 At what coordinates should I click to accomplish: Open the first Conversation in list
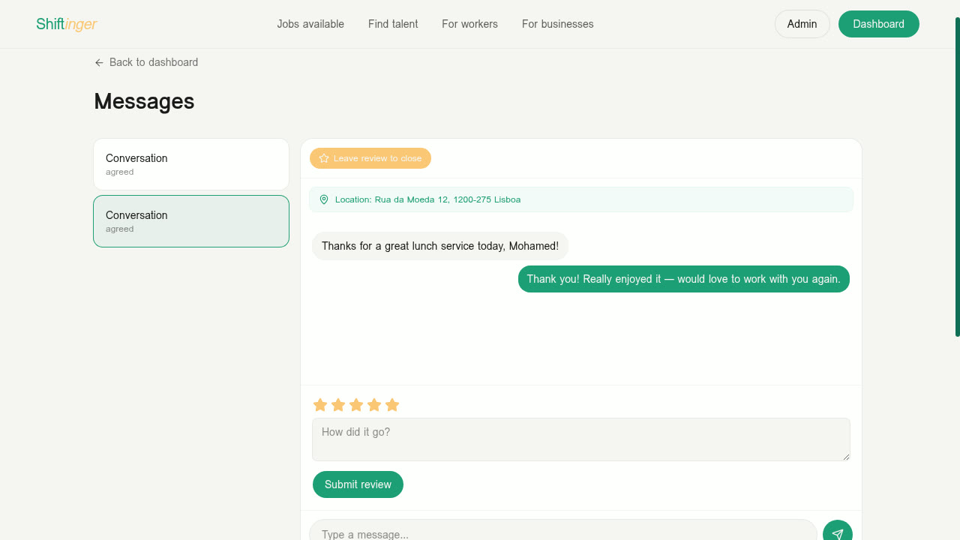(191, 164)
